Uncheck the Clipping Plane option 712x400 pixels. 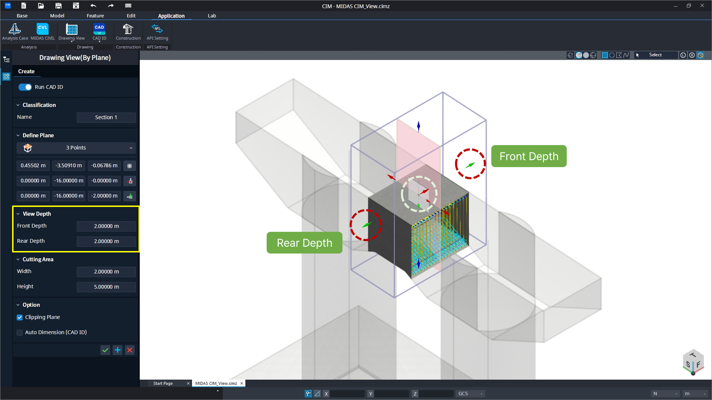(20, 318)
